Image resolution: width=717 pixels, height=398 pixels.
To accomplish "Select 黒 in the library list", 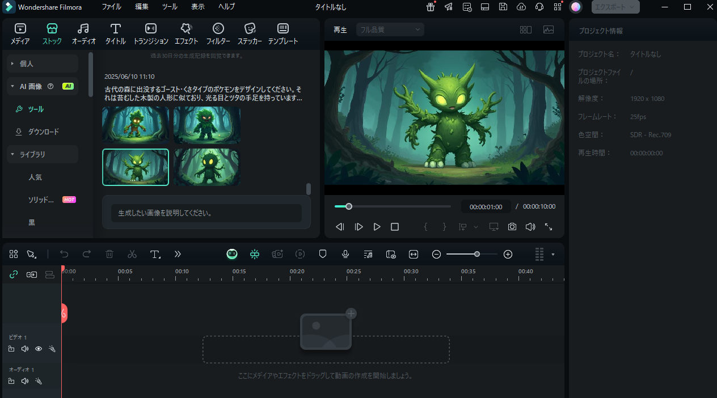I will pyautogui.click(x=32, y=222).
